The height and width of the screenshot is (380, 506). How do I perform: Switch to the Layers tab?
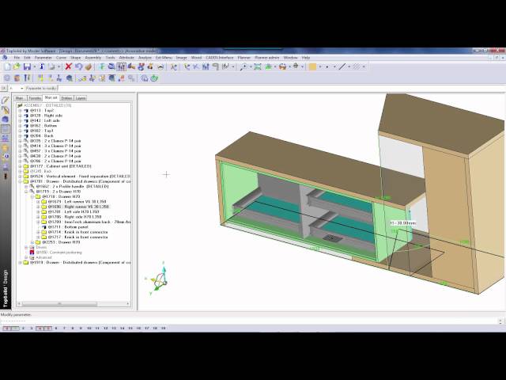[x=81, y=98]
